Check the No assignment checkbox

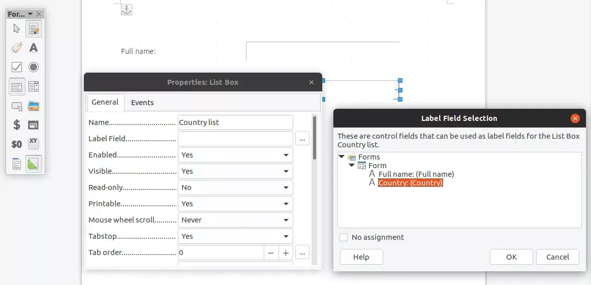point(344,237)
